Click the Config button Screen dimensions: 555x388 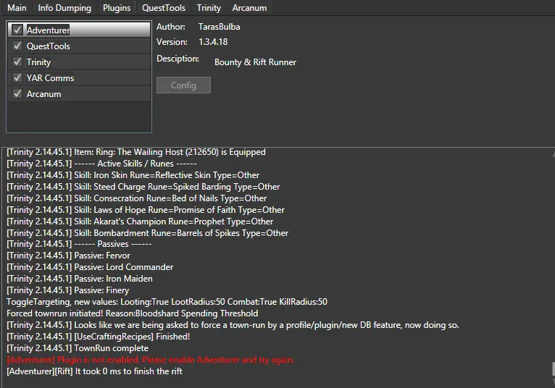[x=183, y=85]
